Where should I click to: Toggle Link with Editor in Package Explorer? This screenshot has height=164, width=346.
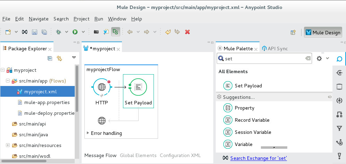pos(59,58)
